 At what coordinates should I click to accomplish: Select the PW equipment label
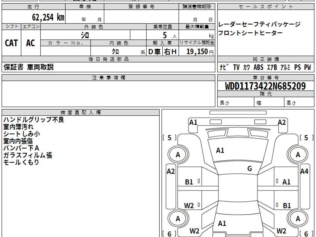[308, 67]
